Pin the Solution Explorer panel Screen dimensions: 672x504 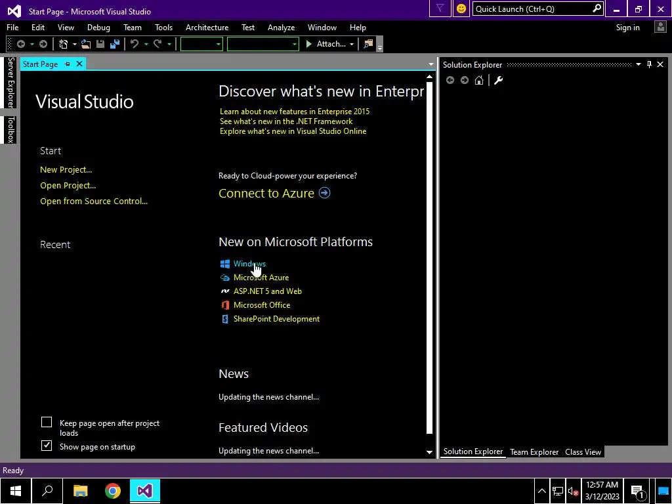649,64
